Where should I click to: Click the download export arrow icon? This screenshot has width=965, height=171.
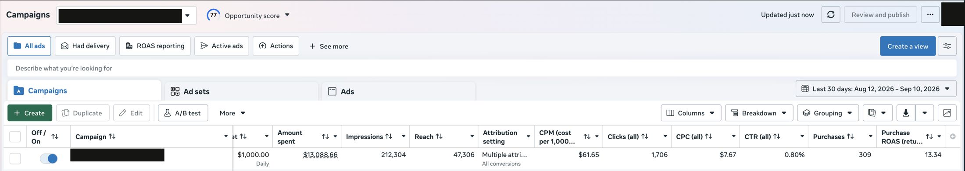coord(906,113)
